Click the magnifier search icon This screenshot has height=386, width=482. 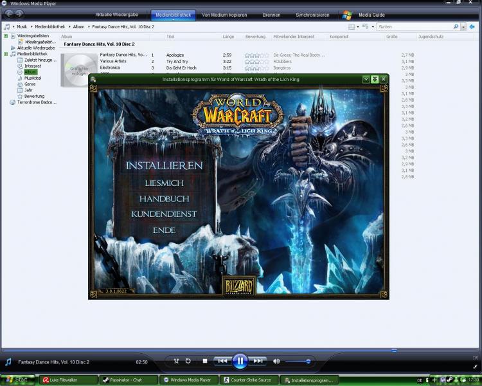coord(456,27)
